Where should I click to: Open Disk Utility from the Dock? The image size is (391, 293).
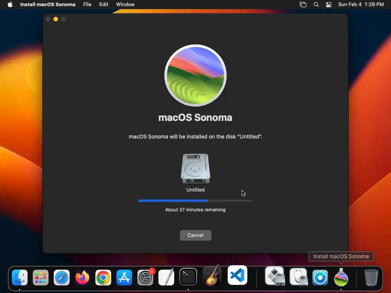[x=299, y=277]
